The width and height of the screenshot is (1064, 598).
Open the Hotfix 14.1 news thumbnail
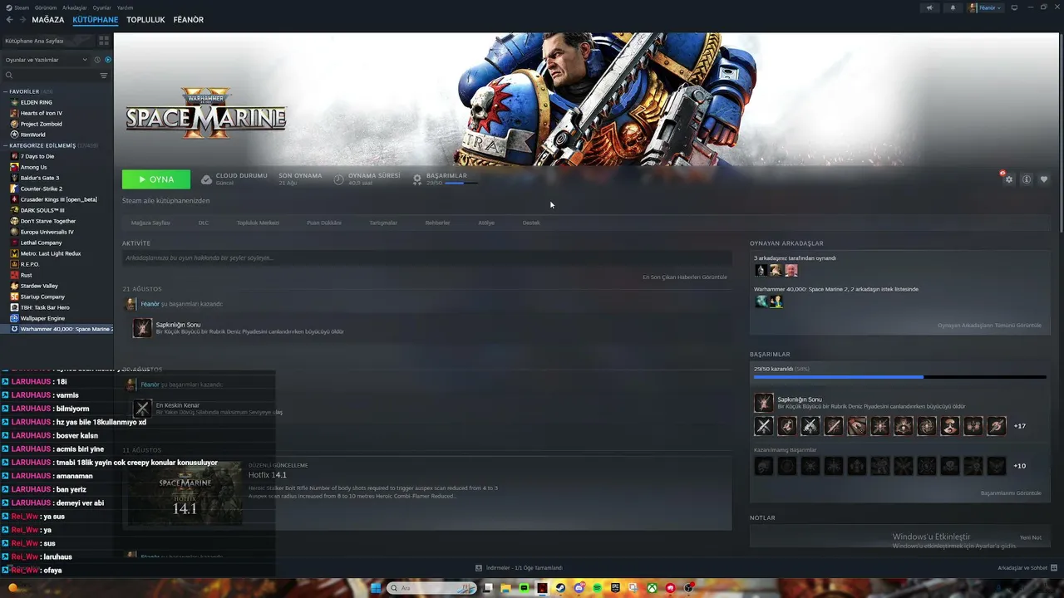[x=185, y=493]
